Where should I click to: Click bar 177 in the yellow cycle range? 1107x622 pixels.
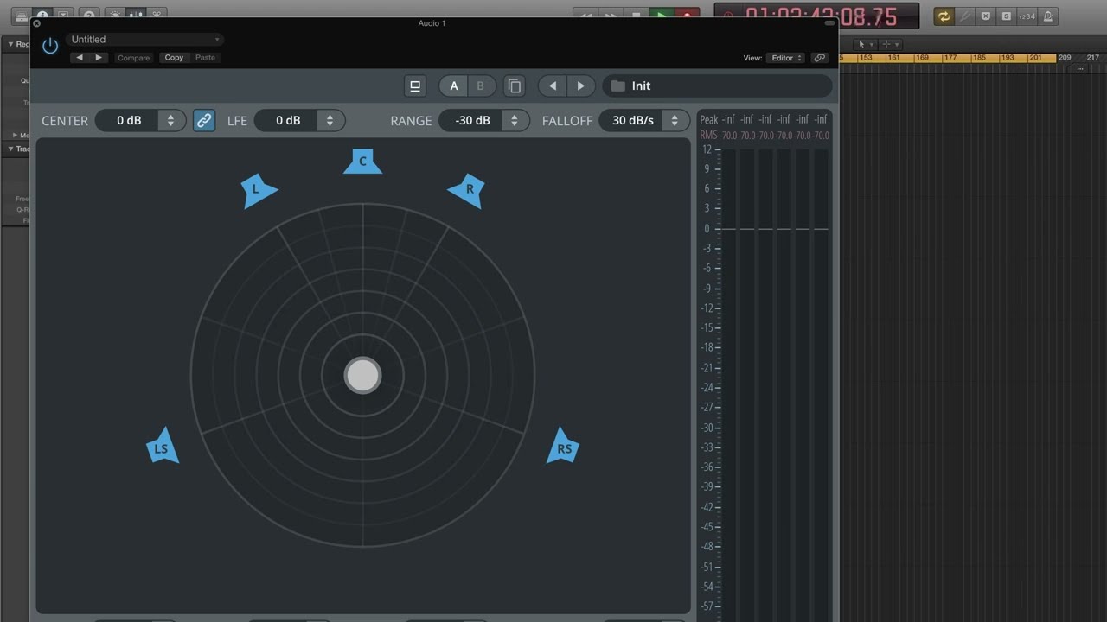click(x=950, y=58)
